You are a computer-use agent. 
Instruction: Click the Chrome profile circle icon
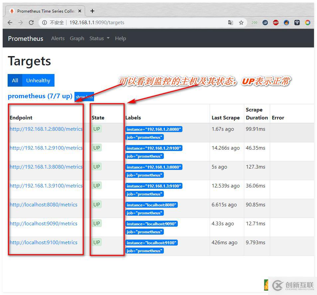pyautogui.click(x=307, y=23)
